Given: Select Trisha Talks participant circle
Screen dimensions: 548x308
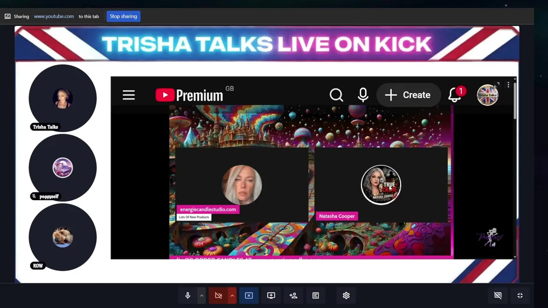Looking at the screenshot, I should [63, 98].
